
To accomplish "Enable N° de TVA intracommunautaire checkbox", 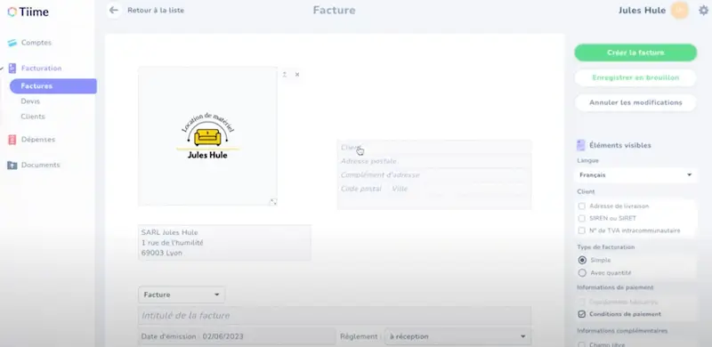I will click(x=582, y=230).
